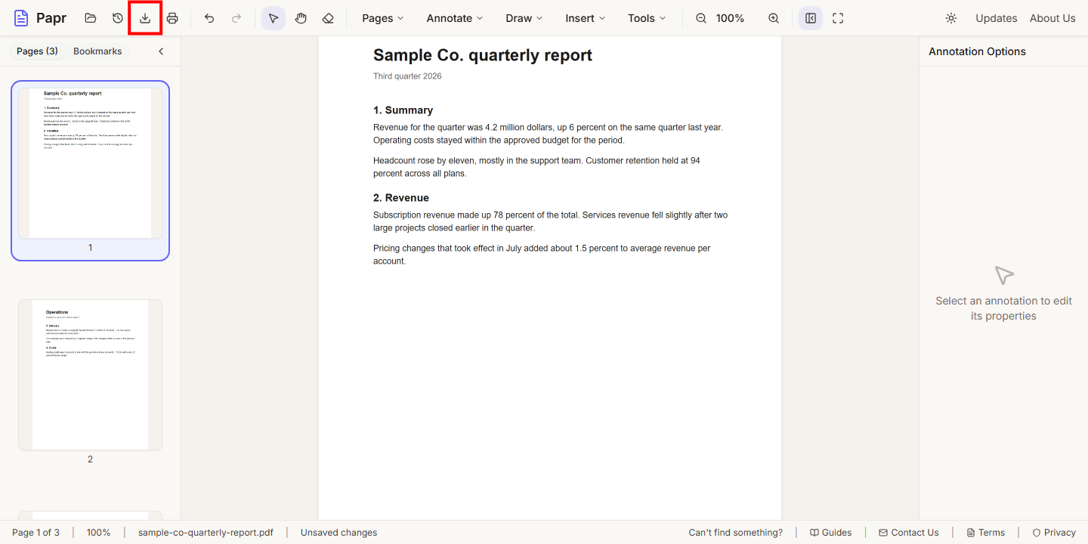Open the Privacy footer link
Viewport: 1088px width, 544px height.
pyautogui.click(x=1054, y=533)
